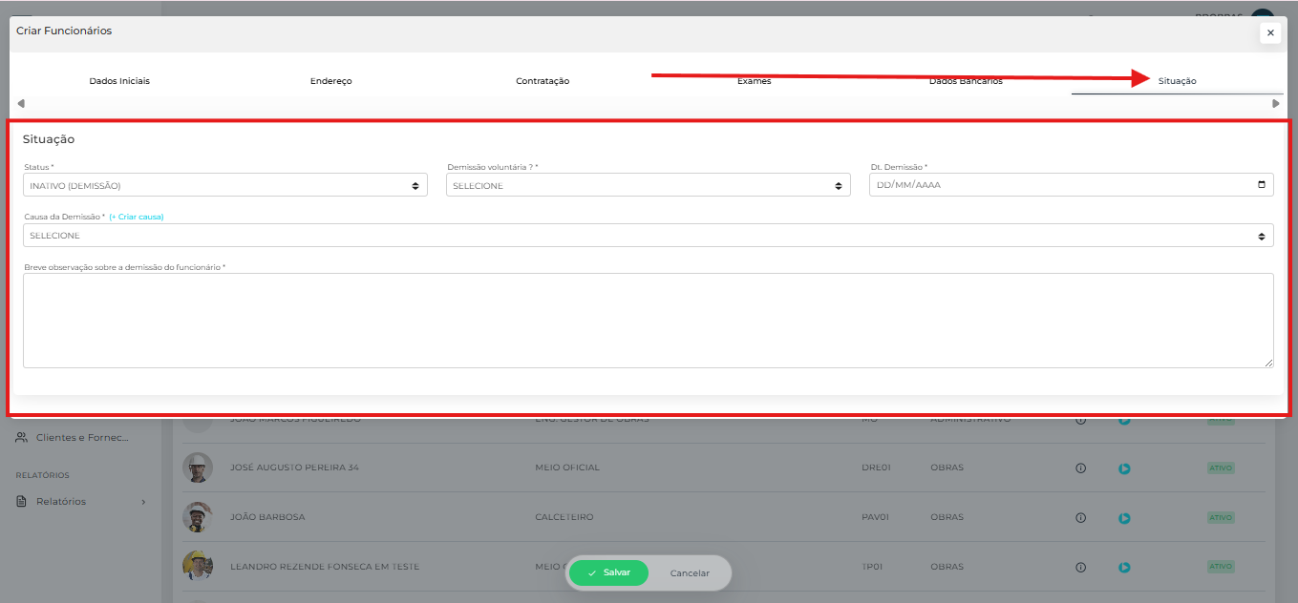Close the Criar Funcionários dialog
The image size is (1298, 603).
point(1269,33)
